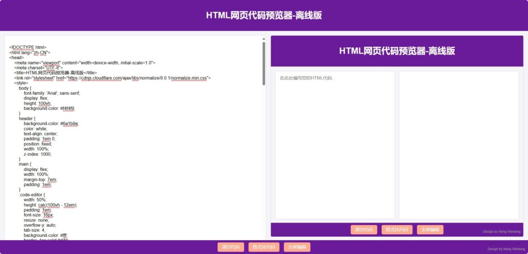Click the '<head>' line in the editor

coord(16,58)
